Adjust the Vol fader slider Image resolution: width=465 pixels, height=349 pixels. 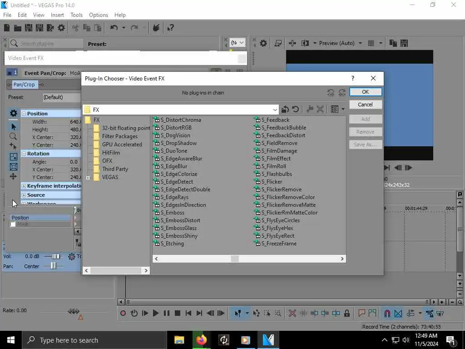point(55,256)
